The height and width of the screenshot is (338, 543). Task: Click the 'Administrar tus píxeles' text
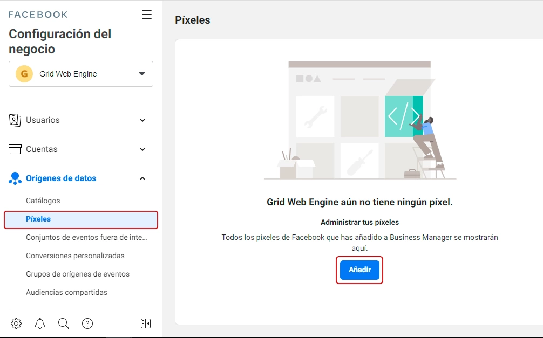(x=359, y=223)
